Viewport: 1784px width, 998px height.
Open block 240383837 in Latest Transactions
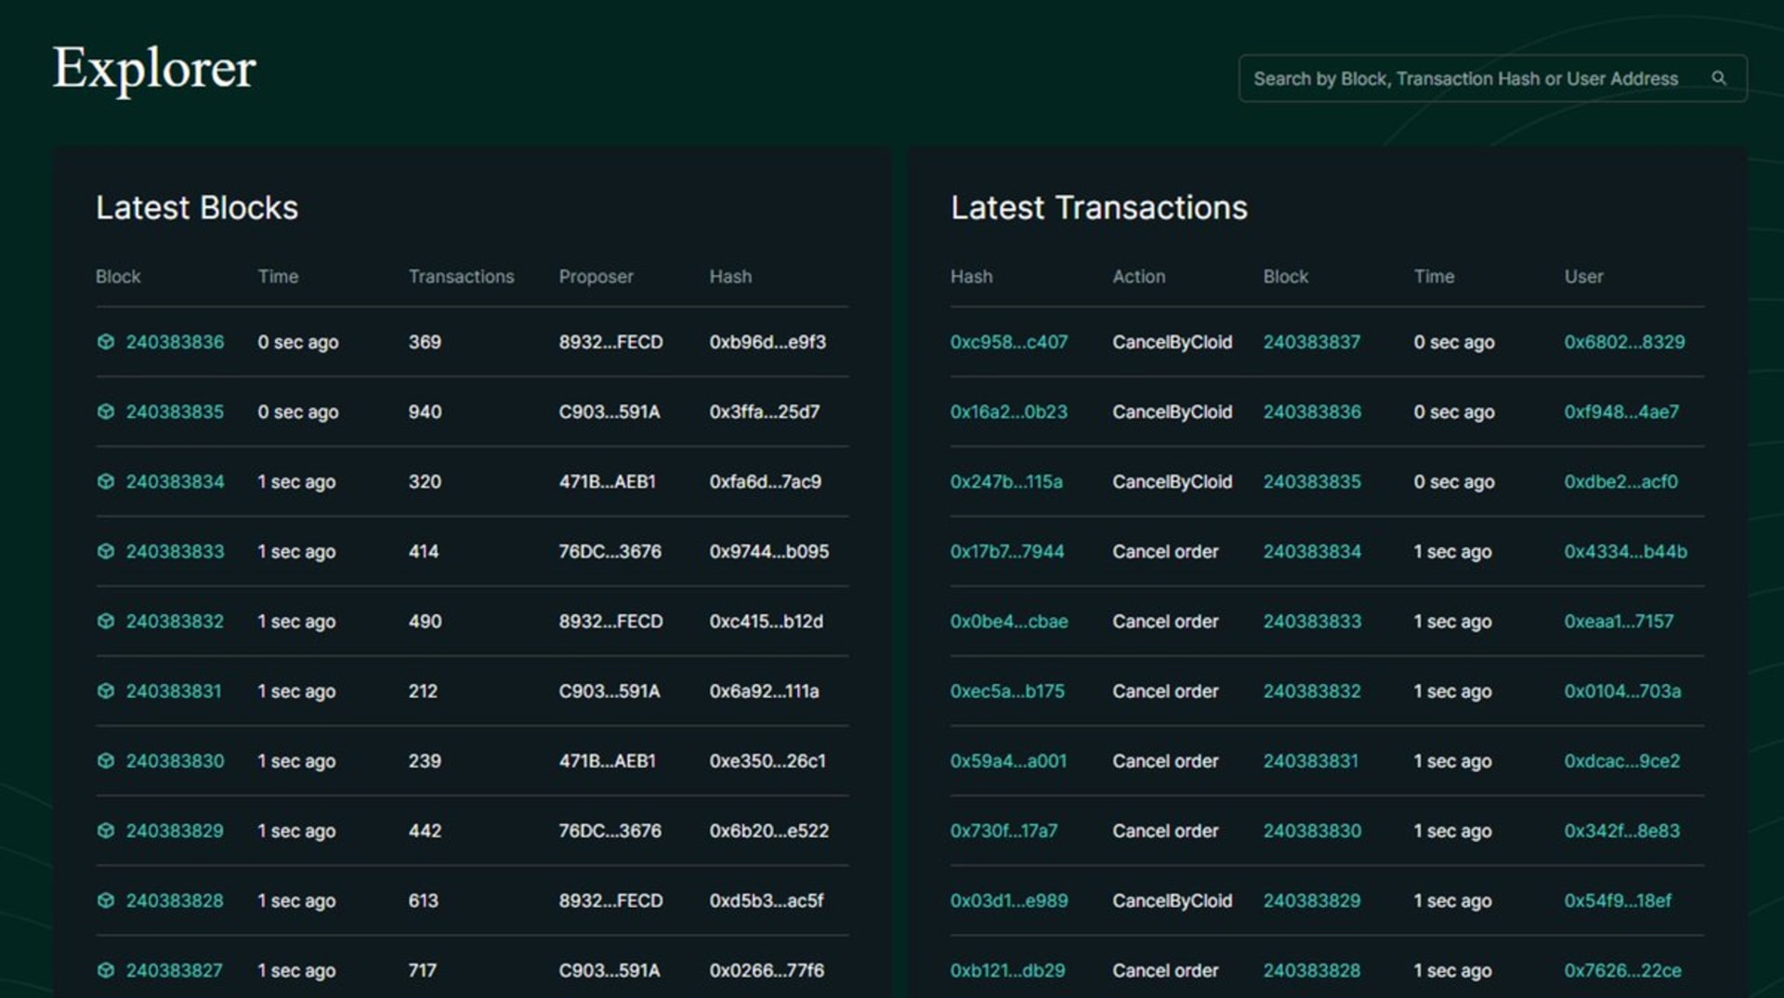coord(1311,342)
